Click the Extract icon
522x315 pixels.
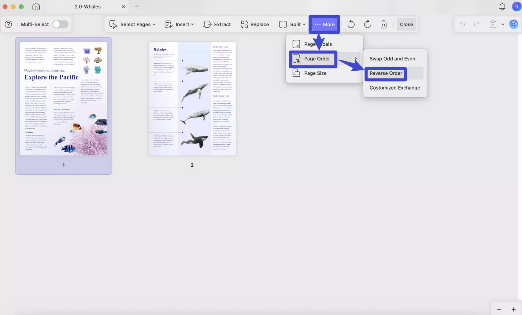(207, 24)
